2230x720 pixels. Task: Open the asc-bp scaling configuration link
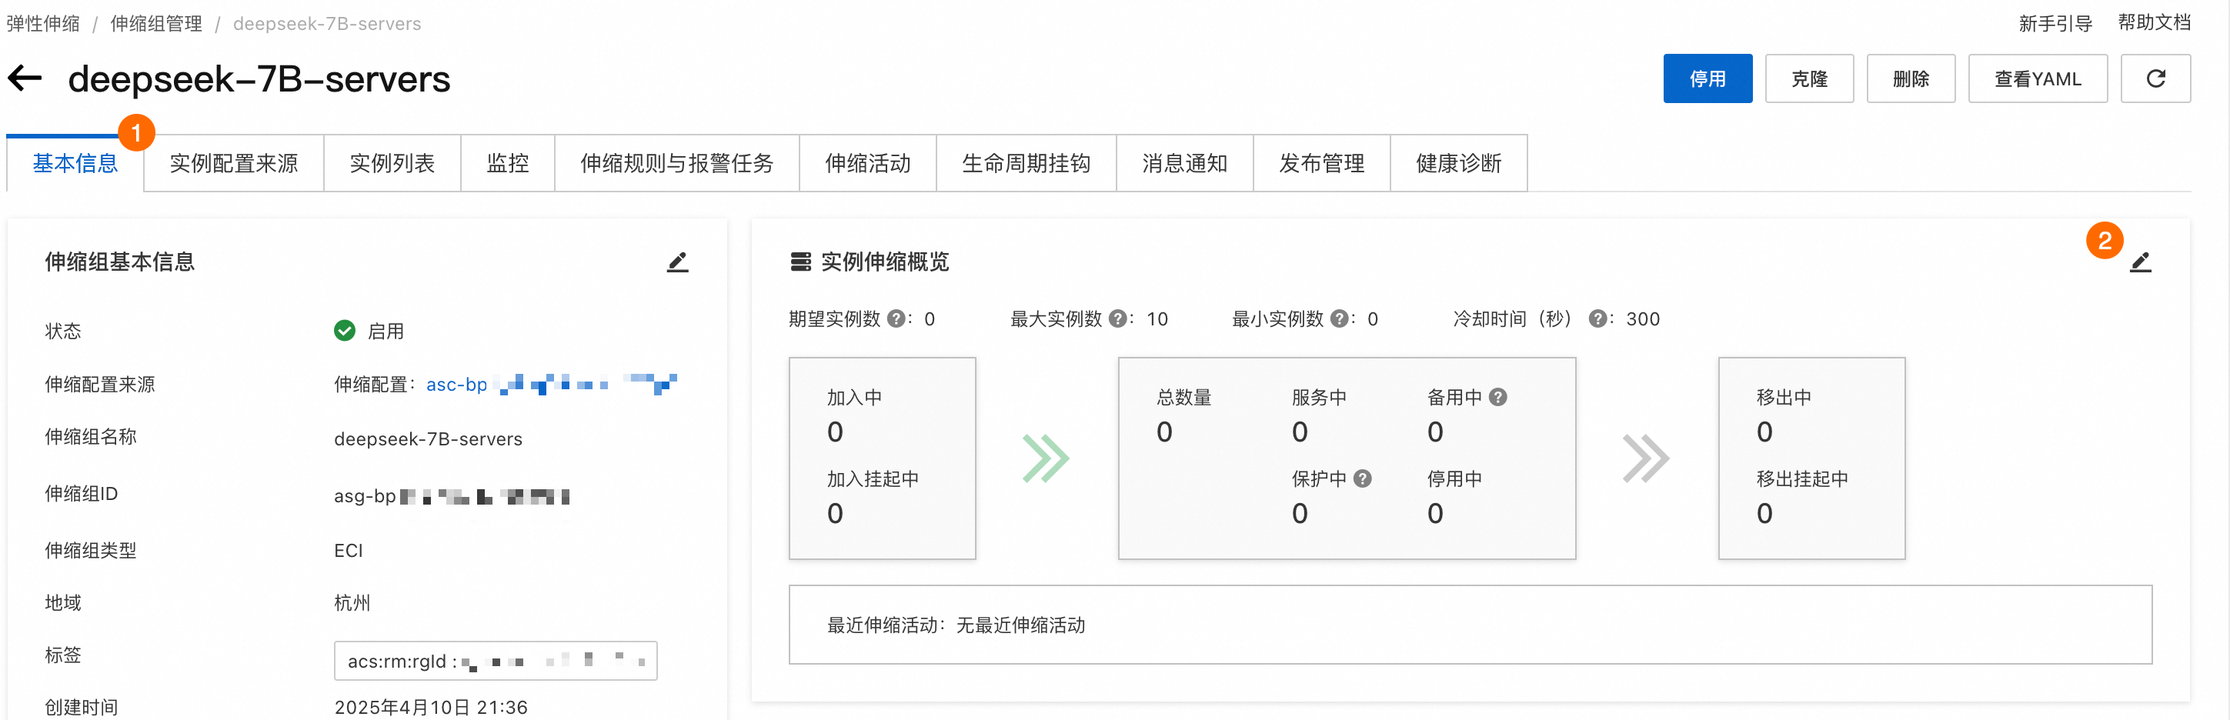pyautogui.click(x=551, y=385)
